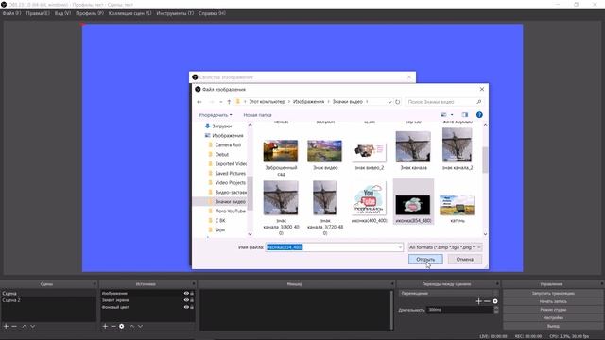Open the Файл menu in OBS
Screen dimensions: 605x340
coord(11,13)
